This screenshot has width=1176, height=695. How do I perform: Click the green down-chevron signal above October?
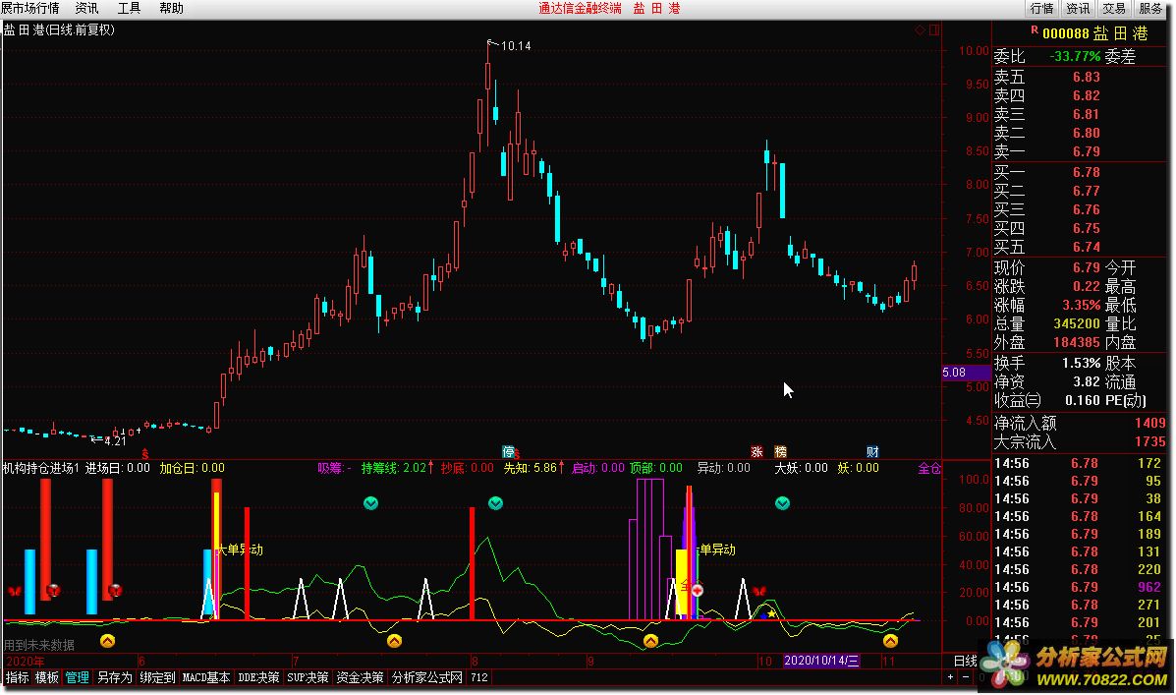click(x=782, y=503)
